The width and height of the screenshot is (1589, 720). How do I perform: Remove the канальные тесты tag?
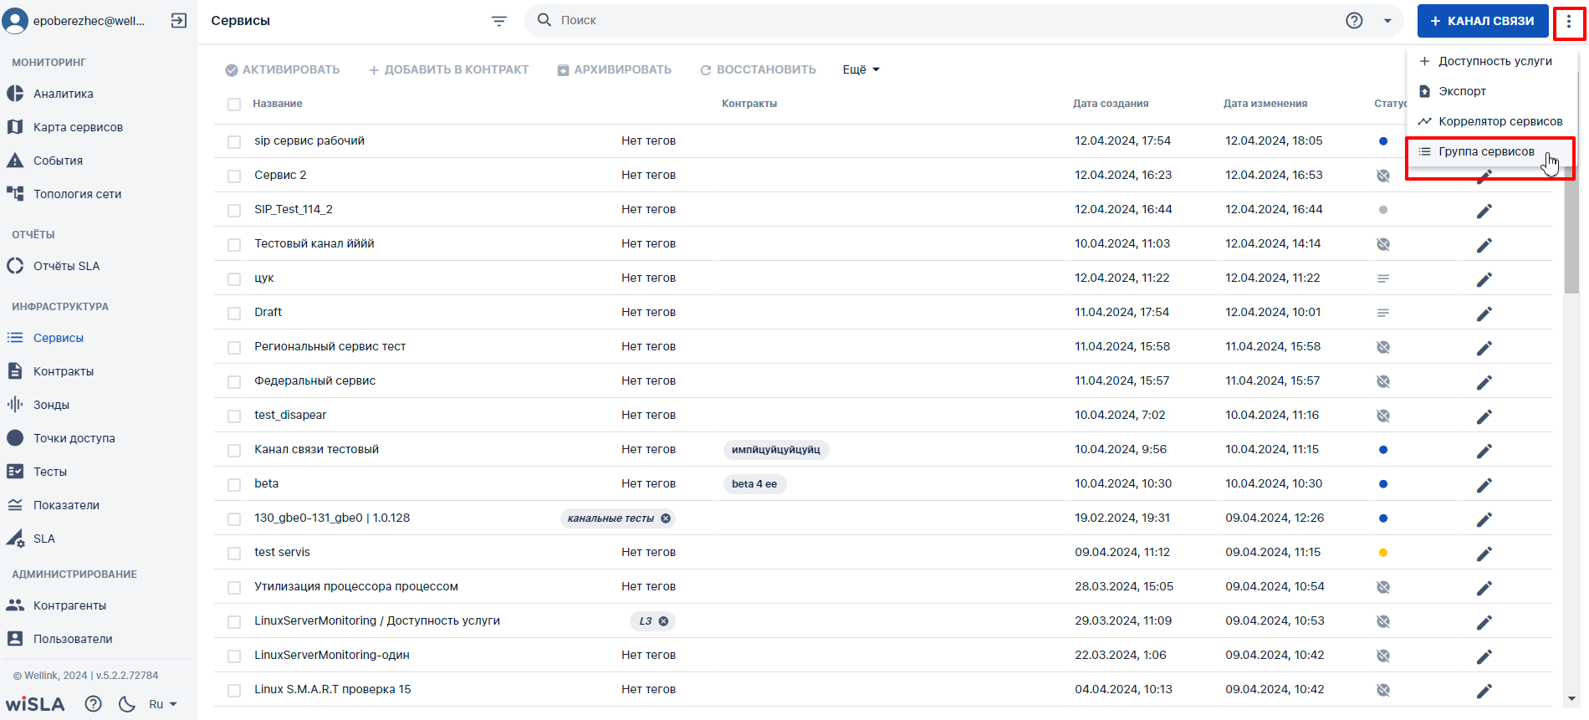pos(666,518)
